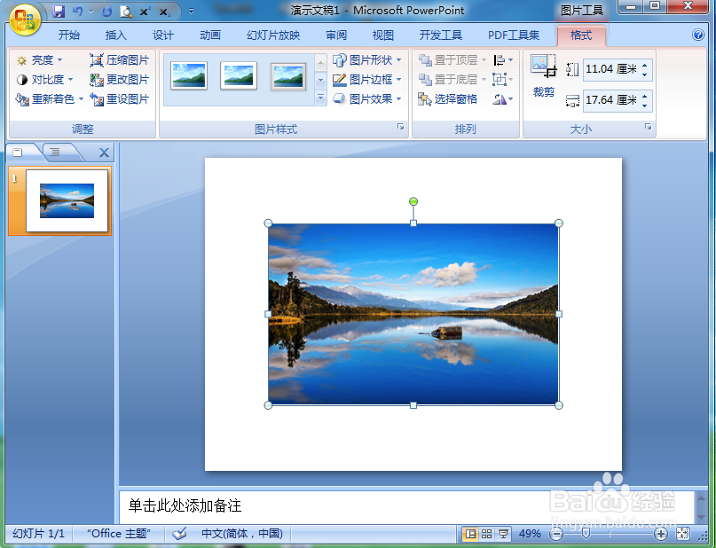Apply the first picture style thumbnail

(x=189, y=75)
